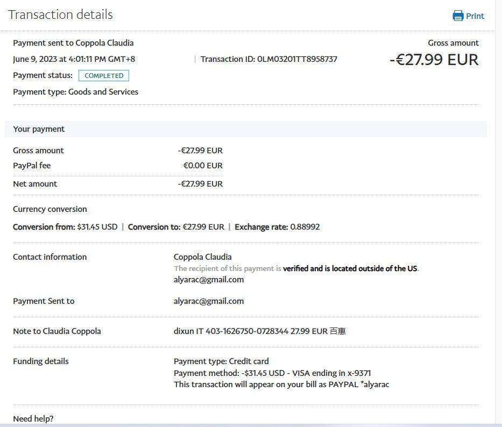Click Payment sent to Coppola Claudia title
Screen dimensions: 502x427
pos(73,43)
